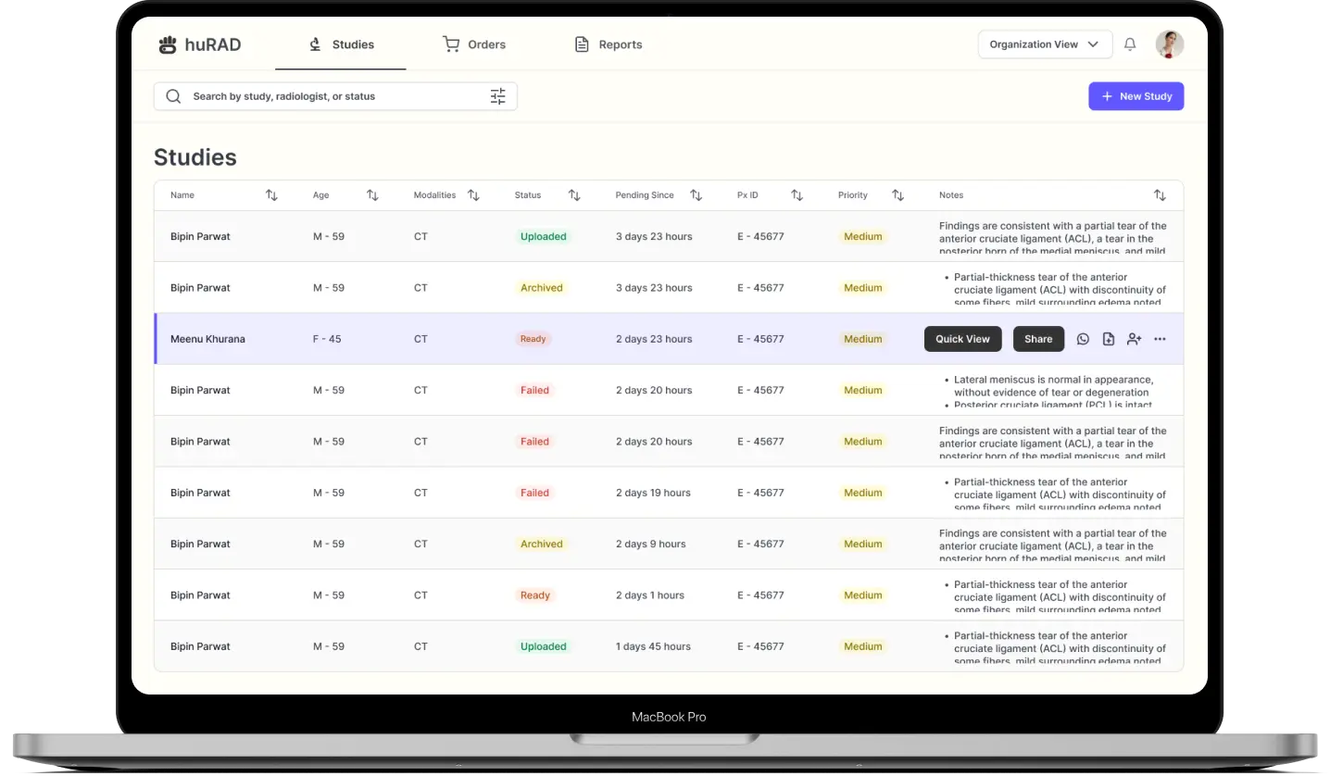The width and height of the screenshot is (1330, 776).
Task: Click the user profile avatar
Action: 1169,44
